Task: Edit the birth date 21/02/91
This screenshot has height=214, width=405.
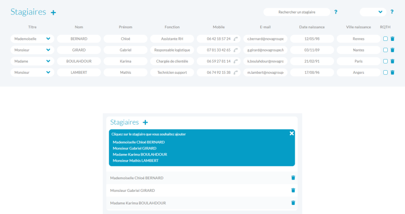Action: (x=312, y=61)
